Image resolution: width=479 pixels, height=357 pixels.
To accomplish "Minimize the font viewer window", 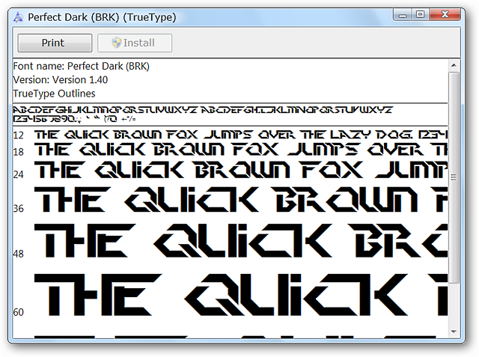I will point(403,14).
